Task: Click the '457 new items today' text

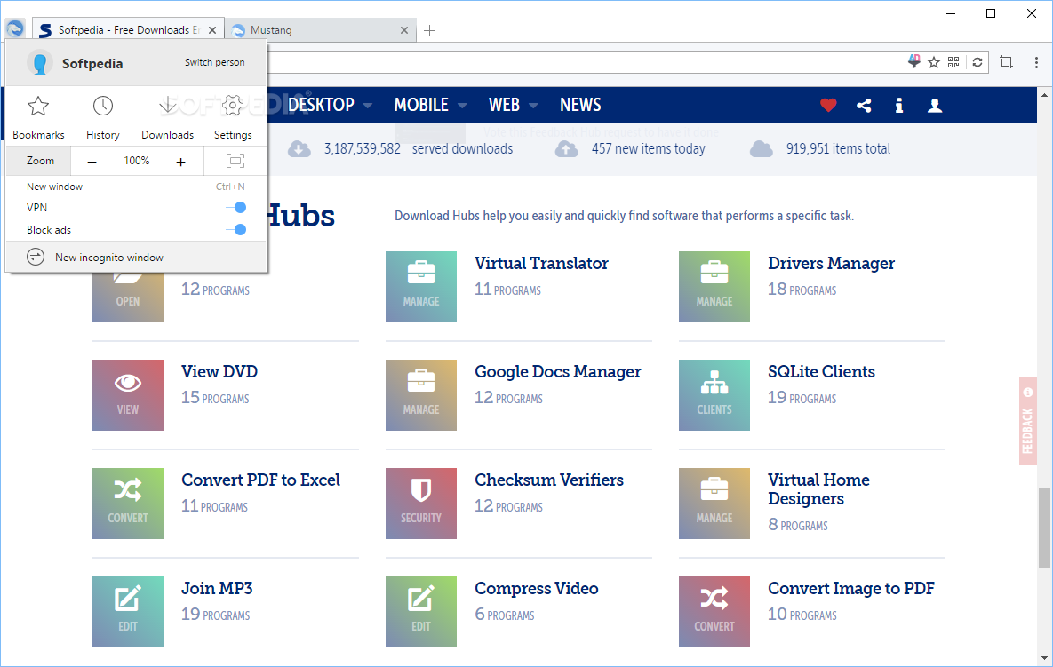Action: coord(648,149)
